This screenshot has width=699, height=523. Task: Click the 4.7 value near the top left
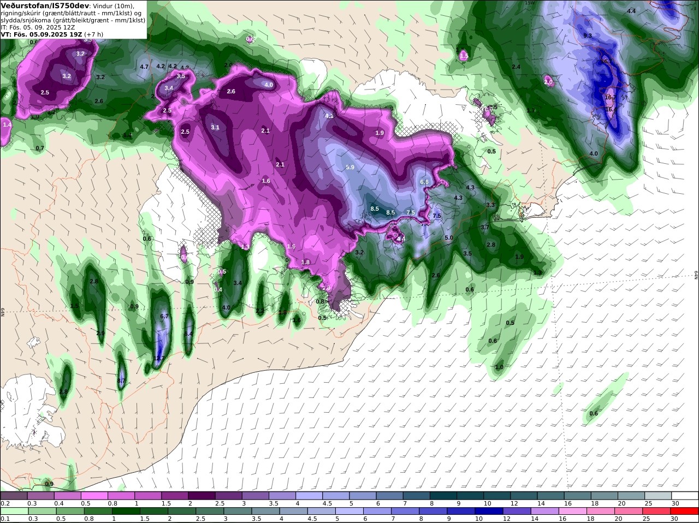(x=145, y=67)
